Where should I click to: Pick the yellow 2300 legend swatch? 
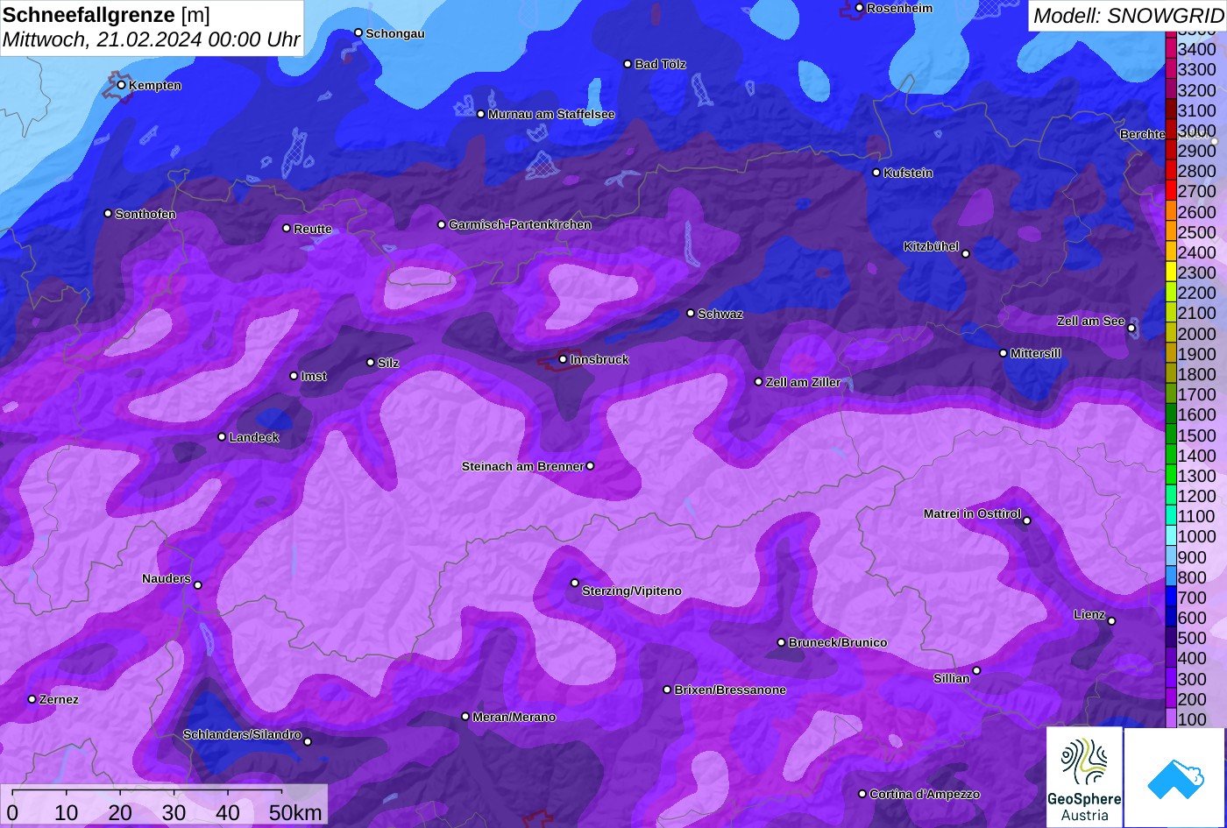point(1170,272)
